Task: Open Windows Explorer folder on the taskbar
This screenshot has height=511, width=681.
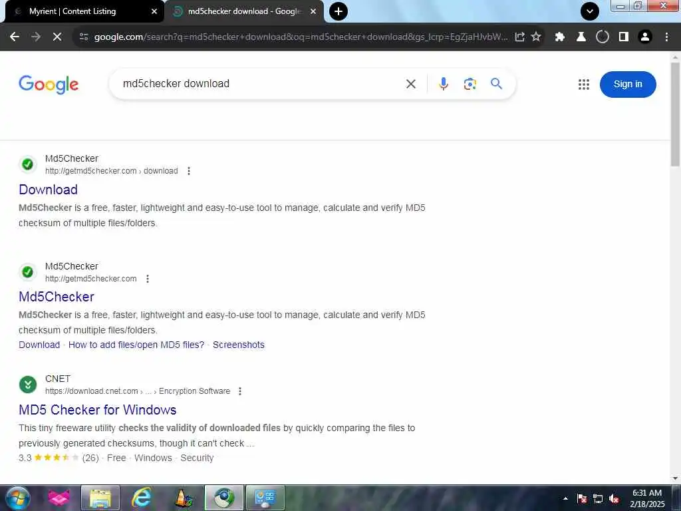Action: 100,498
